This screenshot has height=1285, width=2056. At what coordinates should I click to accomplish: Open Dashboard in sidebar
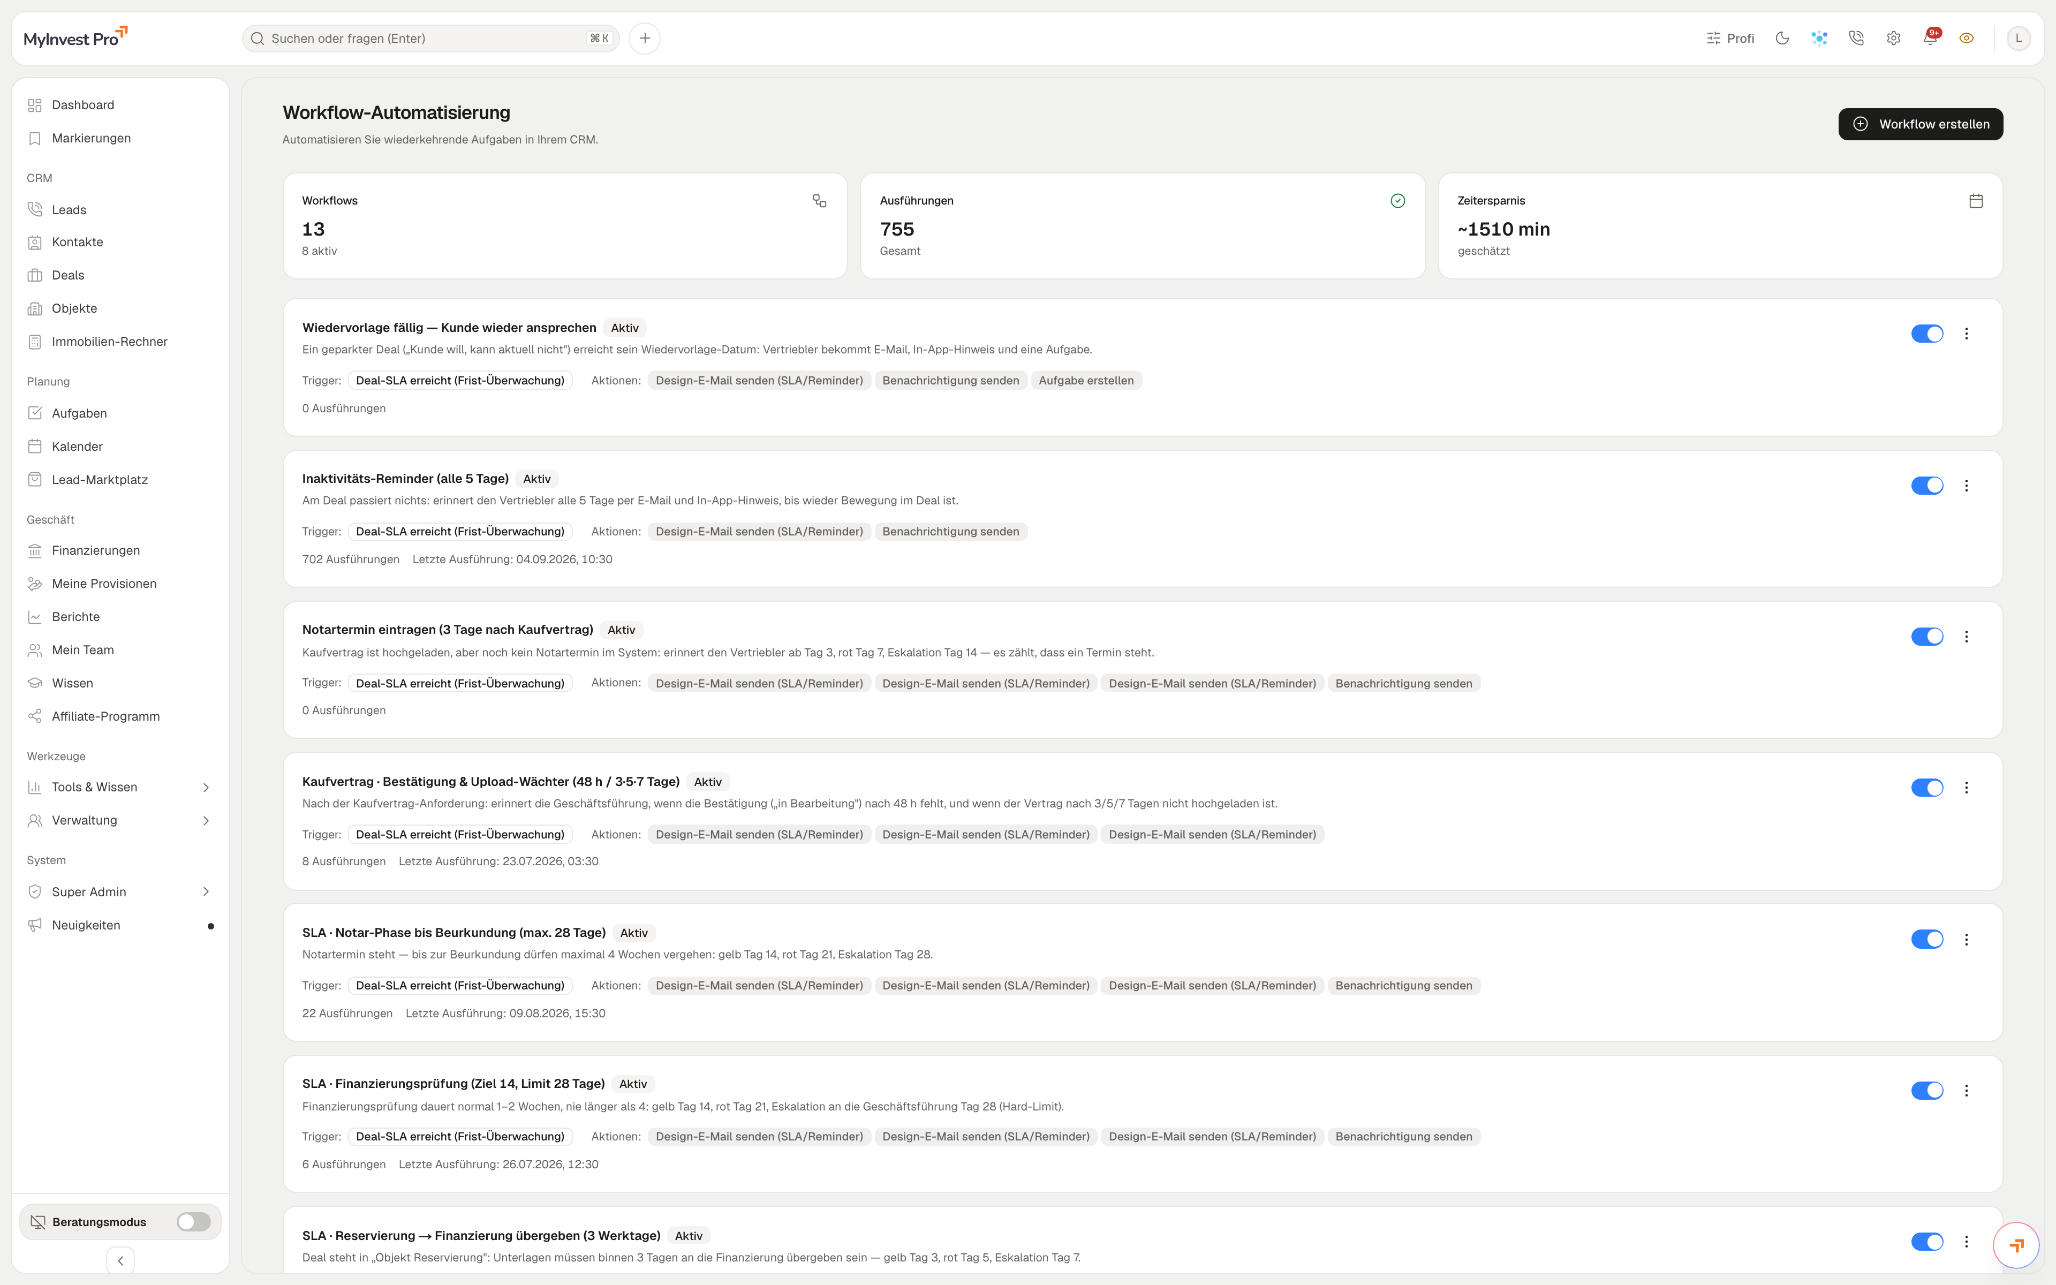(120, 104)
